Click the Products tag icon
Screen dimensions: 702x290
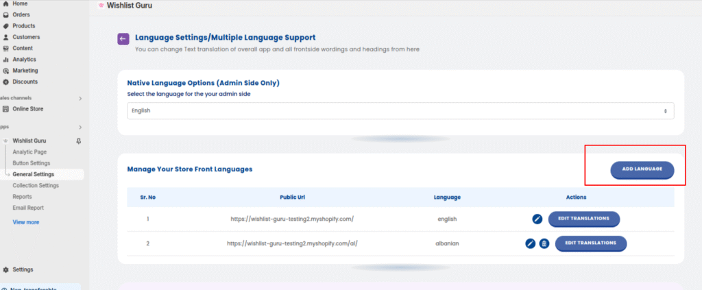coord(5,26)
